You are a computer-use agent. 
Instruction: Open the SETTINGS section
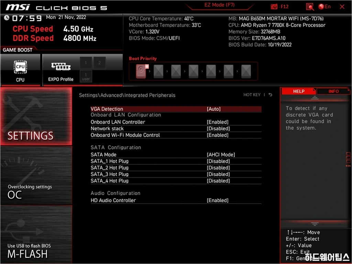(36, 117)
